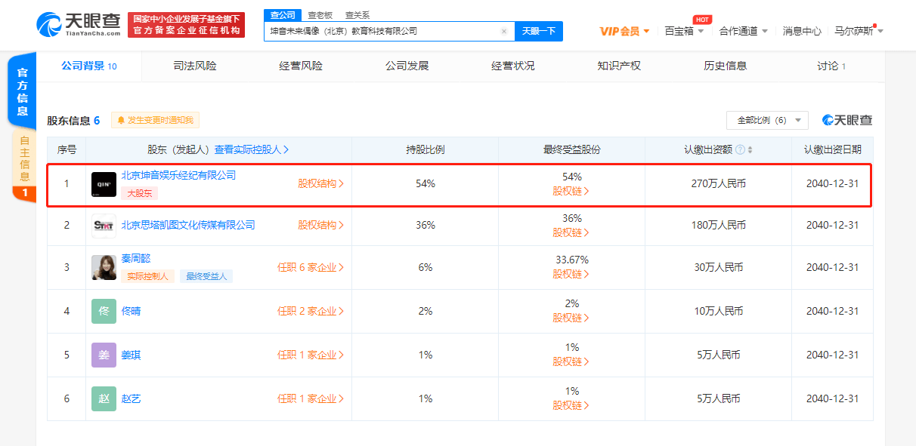916x446 pixels.
Task: Click 发生变更时通知我 notification button
Action: coord(156,120)
